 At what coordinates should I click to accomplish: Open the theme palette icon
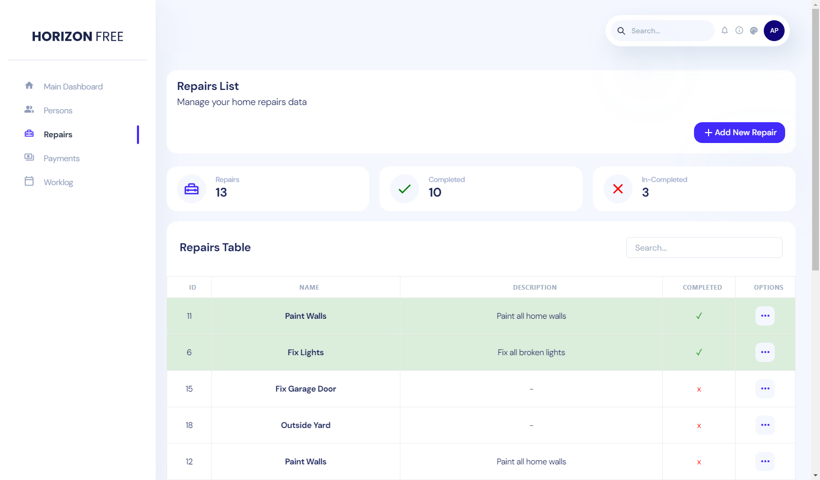pos(753,31)
